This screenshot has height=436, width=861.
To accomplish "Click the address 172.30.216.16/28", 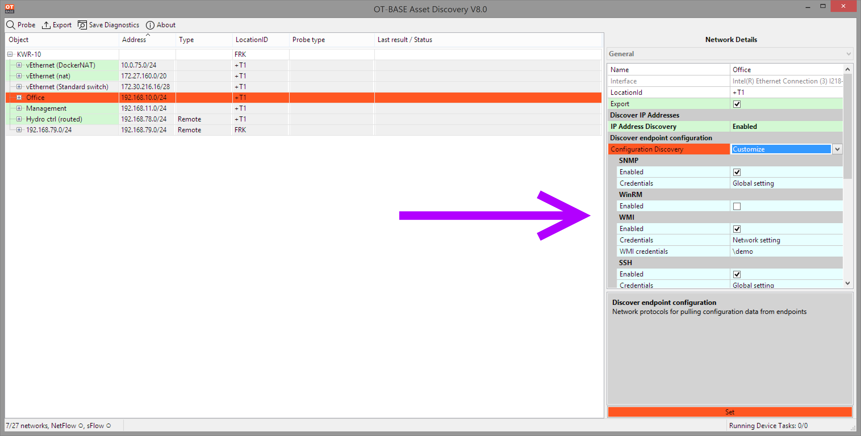I will (145, 87).
